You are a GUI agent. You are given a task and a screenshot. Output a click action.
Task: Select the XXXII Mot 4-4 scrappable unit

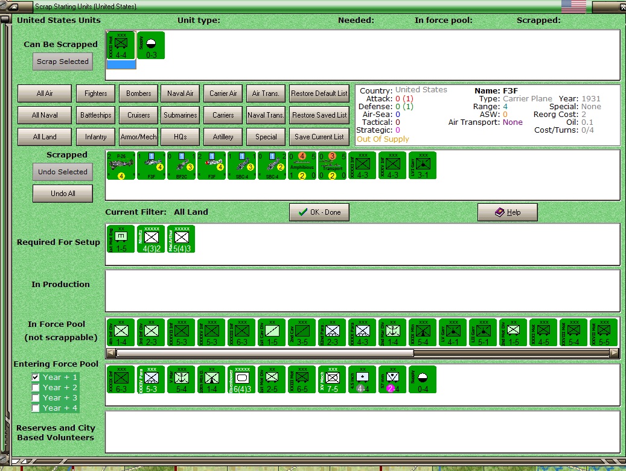[x=121, y=45]
